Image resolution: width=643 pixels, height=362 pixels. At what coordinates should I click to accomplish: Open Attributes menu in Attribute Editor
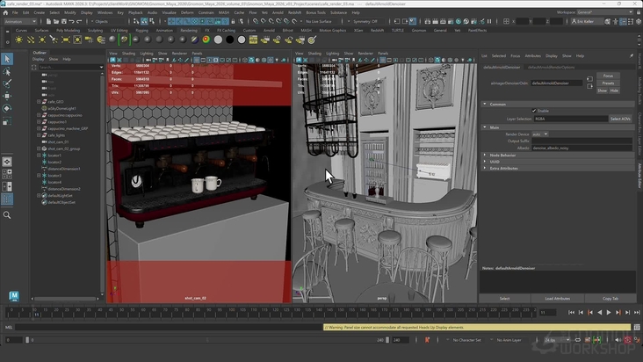[532, 55]
